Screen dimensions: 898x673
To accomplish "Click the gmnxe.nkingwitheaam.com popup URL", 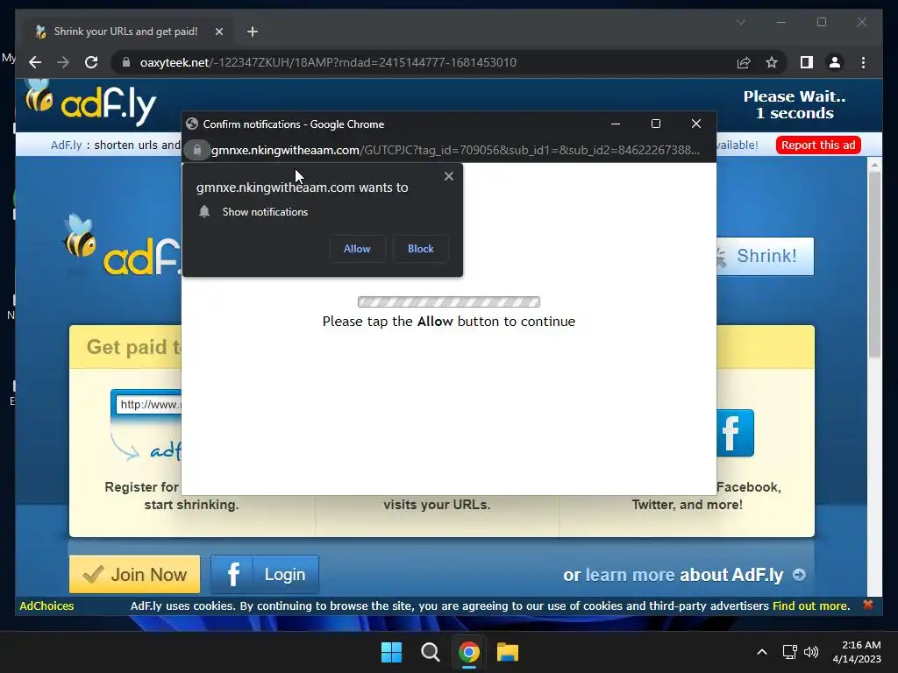I will pyautogui.click(x=455, y=150).
